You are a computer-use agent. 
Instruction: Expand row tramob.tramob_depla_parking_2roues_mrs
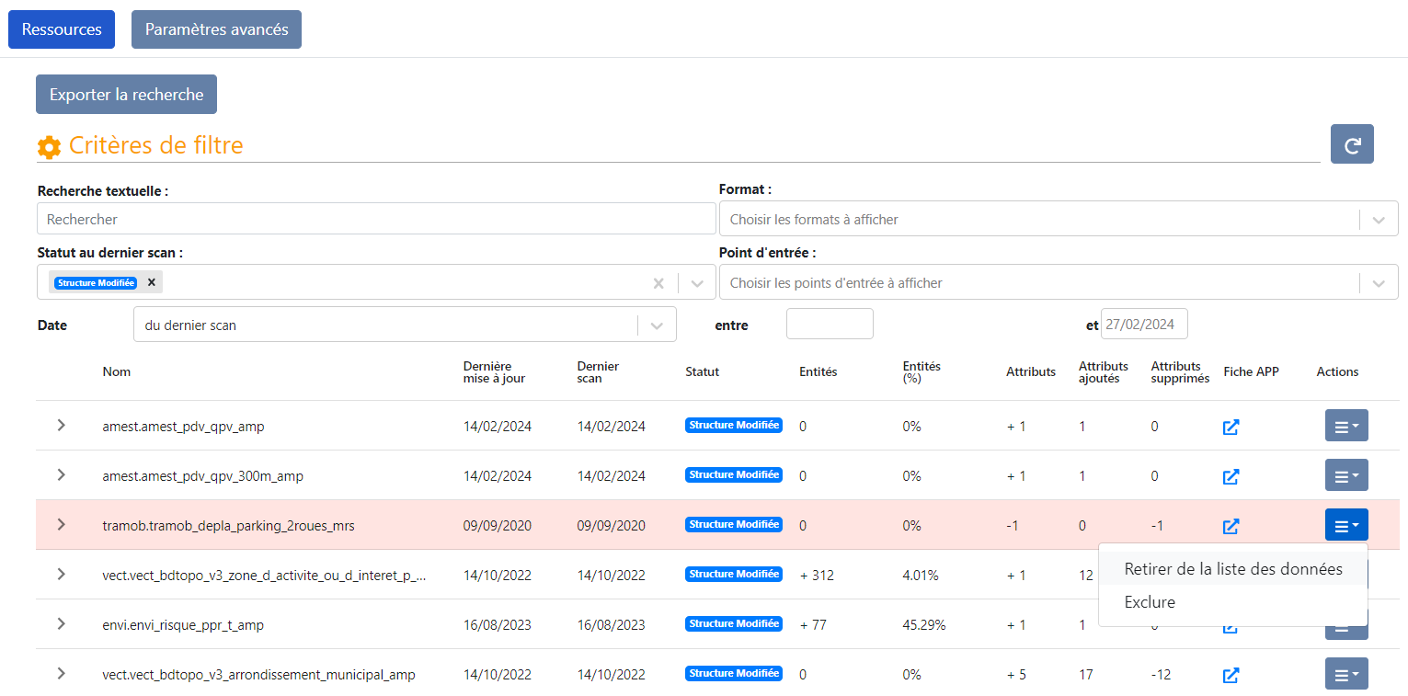click(61, 524)
